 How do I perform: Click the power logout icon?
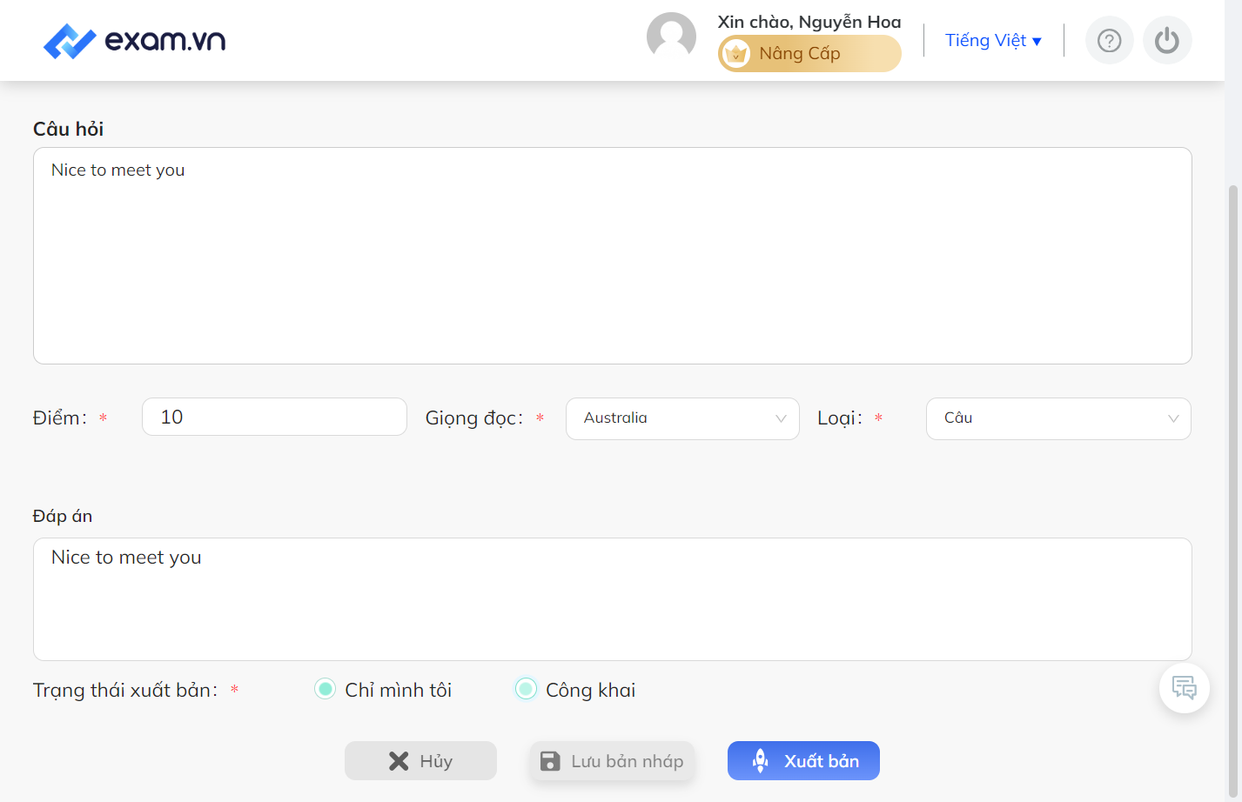click(1167, 40)
